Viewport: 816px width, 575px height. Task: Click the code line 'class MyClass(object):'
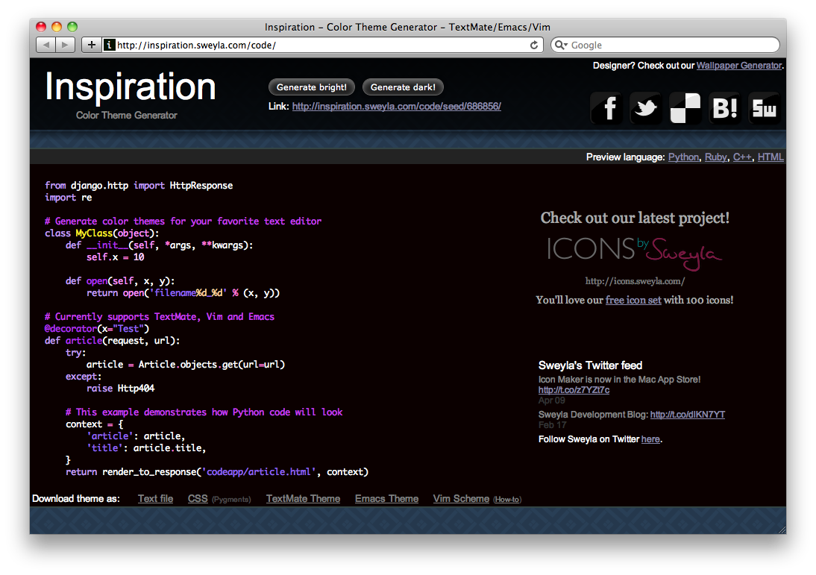tap(102, 233)
